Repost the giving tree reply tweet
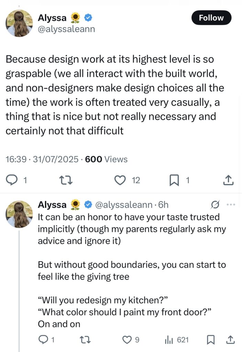The height and width of the screenshot is (352, 242). click(x=85, y=340)
